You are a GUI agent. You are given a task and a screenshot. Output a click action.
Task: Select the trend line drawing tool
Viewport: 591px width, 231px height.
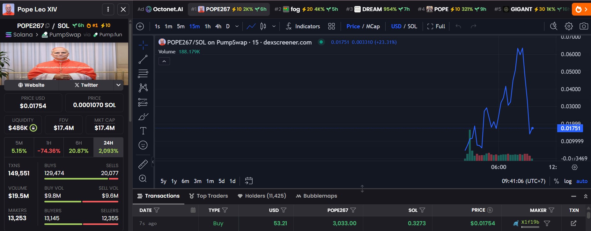click(x=143, y=59)
